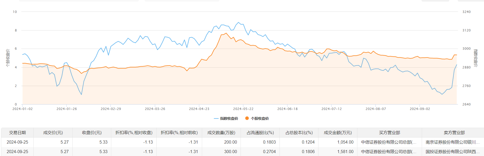Select the 折扣率(%,相对收盘) column header
The width and height of the screenshot is (484, 156).
[134, 133]
